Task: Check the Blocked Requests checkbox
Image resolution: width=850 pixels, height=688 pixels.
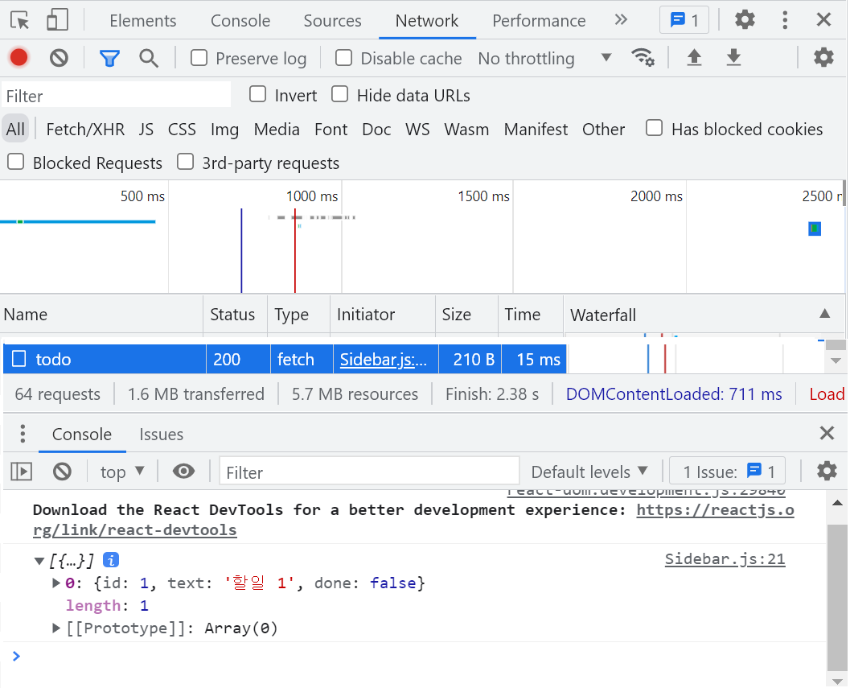Action: [16, 162]
